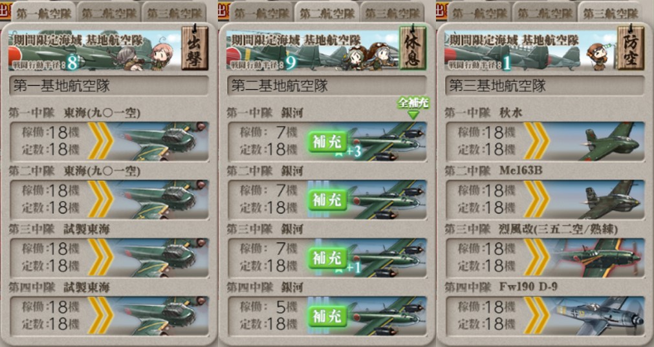Switch to 第三航空隊 tab in middle panel
This screenshot has width=654, height=347.
tap(393, 12)
